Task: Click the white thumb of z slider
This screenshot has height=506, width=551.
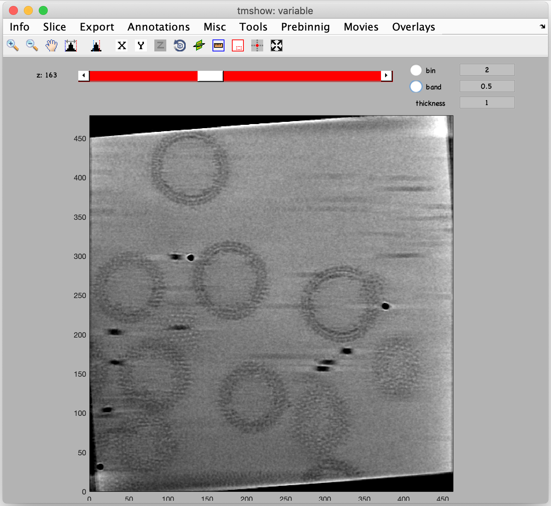Action: coord(210,76)
